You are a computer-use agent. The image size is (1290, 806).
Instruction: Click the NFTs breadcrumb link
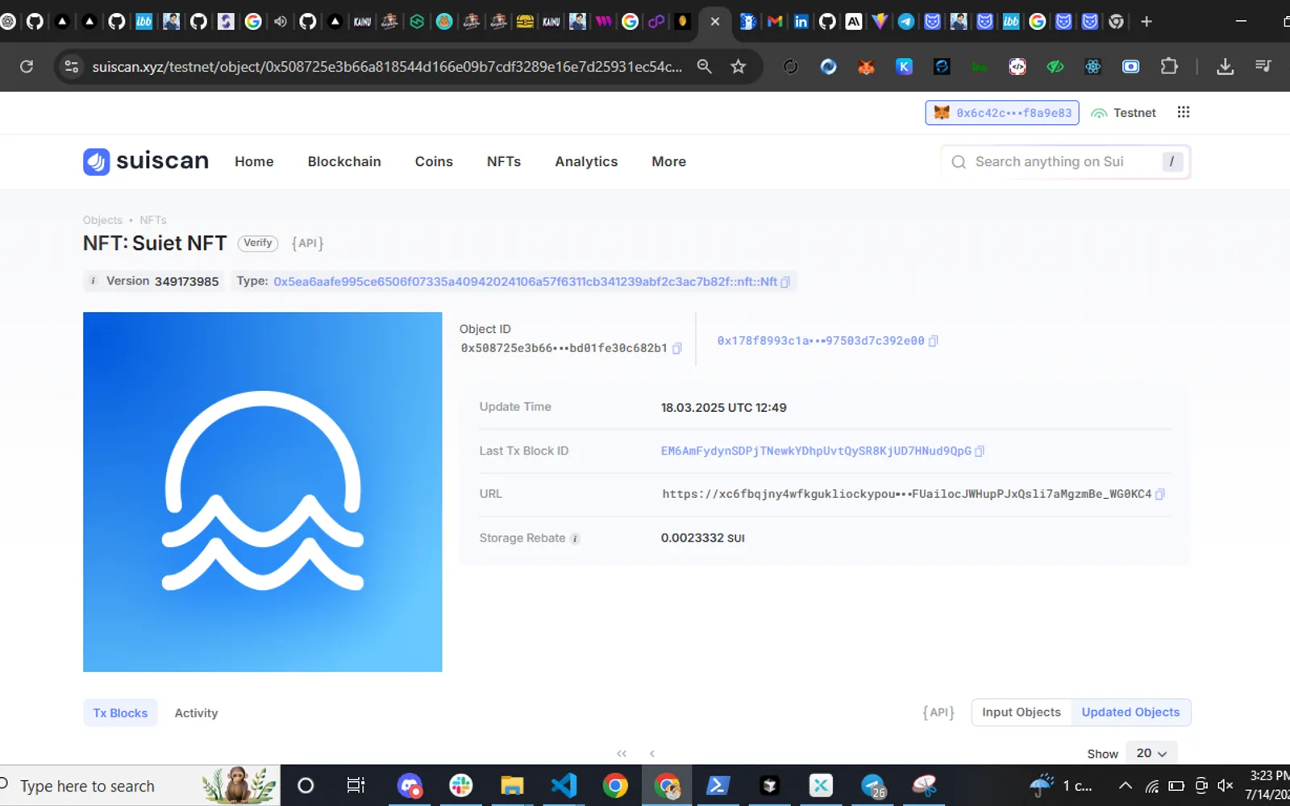point(153,220)
